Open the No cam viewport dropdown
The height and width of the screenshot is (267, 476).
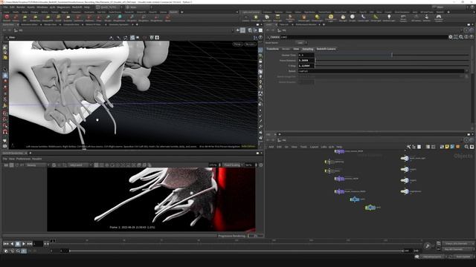click(x=250, y=44)
